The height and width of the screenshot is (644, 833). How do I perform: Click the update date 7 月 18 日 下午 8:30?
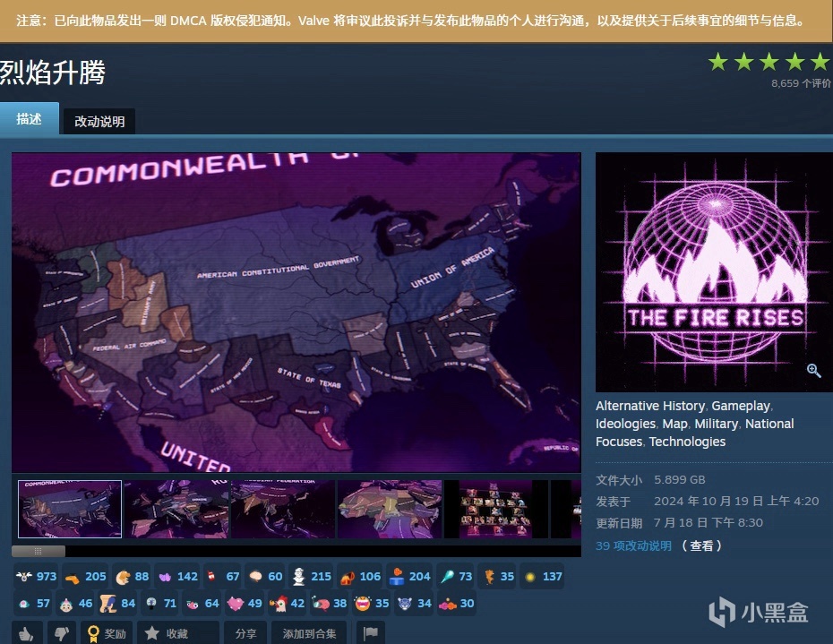click(x=708, y=522)
